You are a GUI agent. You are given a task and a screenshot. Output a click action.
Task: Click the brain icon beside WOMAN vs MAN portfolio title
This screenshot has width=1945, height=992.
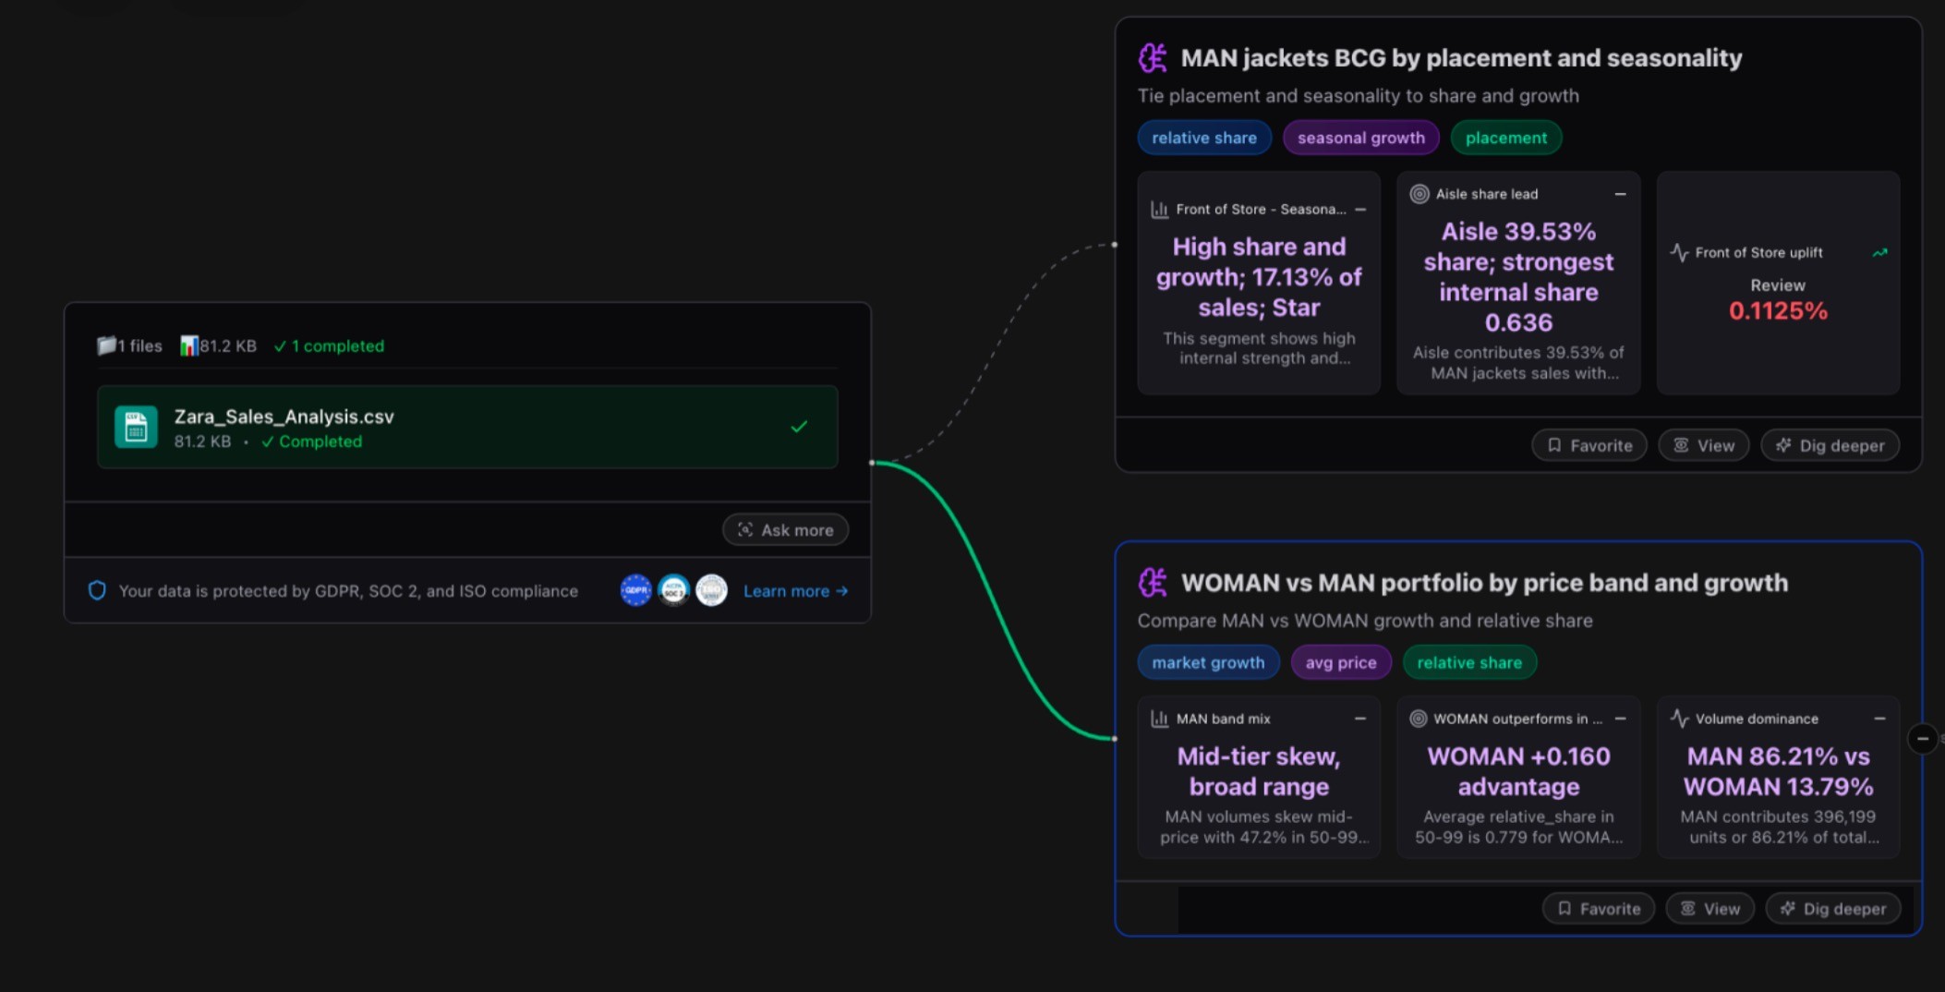[x=1153, y=583]
